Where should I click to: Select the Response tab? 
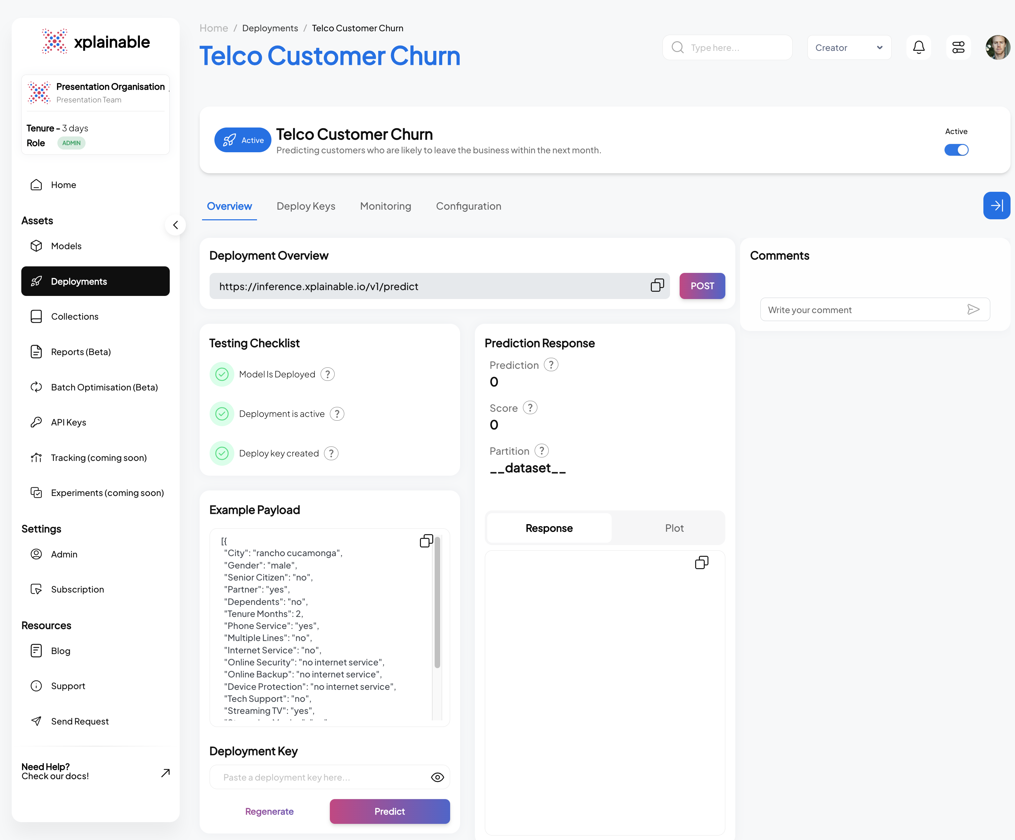(549, 528)
